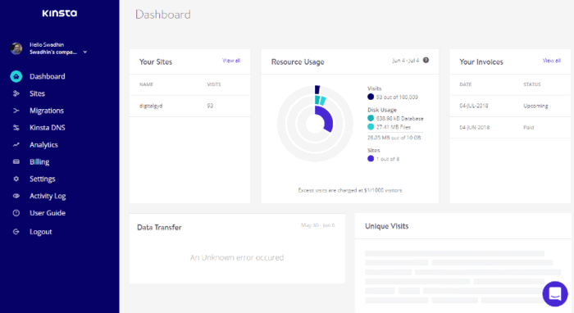Click the User Guide help icon
Screen dimensions: 574x313
coord(16,213)
